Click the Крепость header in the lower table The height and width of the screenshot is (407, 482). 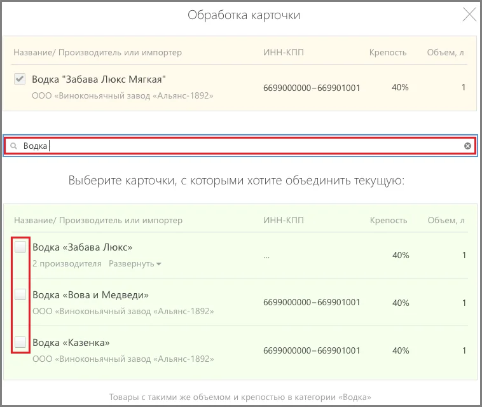click(389, 221)
